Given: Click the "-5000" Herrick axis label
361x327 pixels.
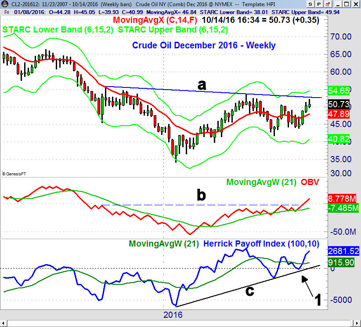Looking at the screenshot, I should [x=341, y=300].
